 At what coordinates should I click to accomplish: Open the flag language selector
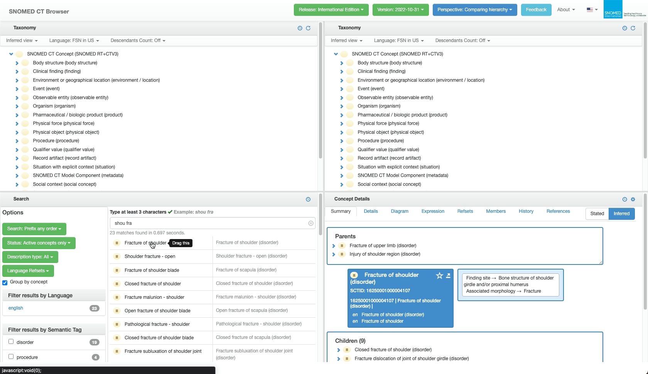592,10
